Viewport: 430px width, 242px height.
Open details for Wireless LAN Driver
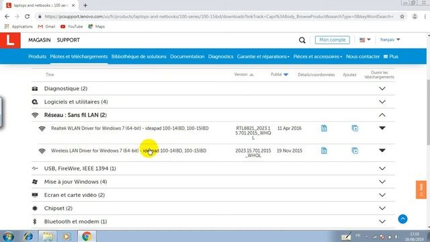point(324,151)
